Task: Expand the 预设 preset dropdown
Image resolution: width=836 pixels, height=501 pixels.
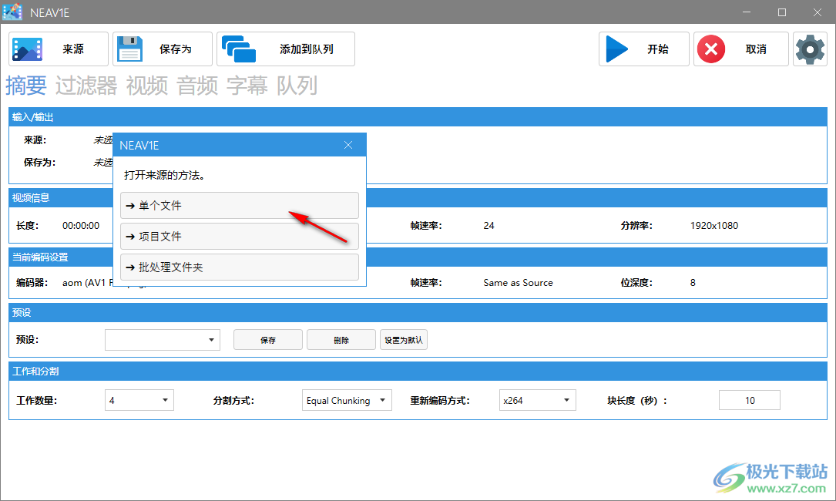Action: pos(163,340)
